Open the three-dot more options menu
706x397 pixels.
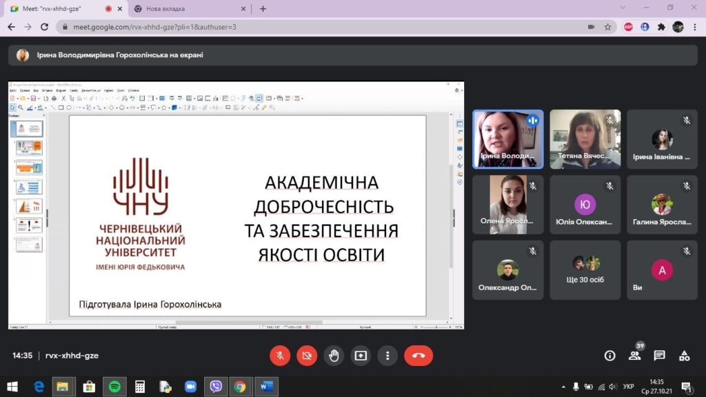387,356
